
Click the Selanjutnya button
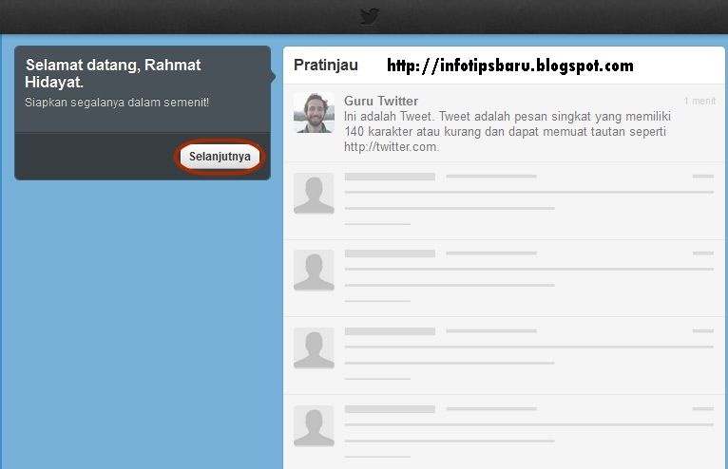220,157
